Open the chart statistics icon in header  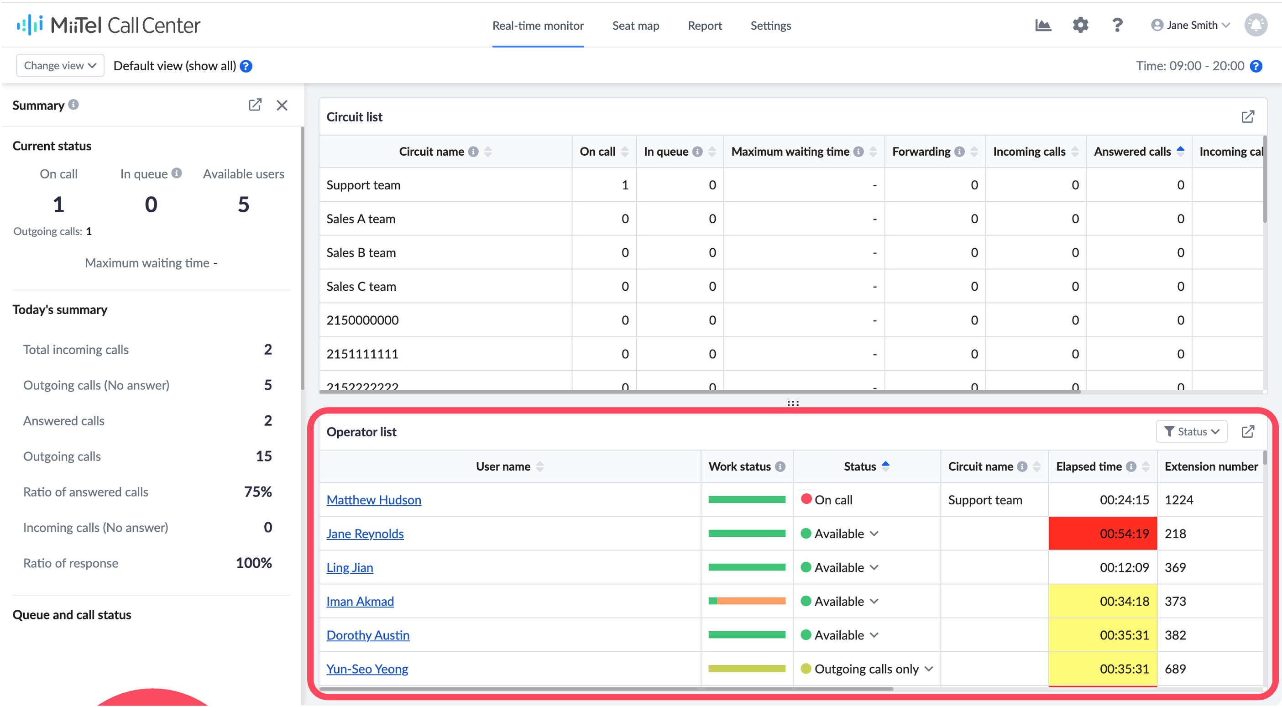coord(1042,25)
